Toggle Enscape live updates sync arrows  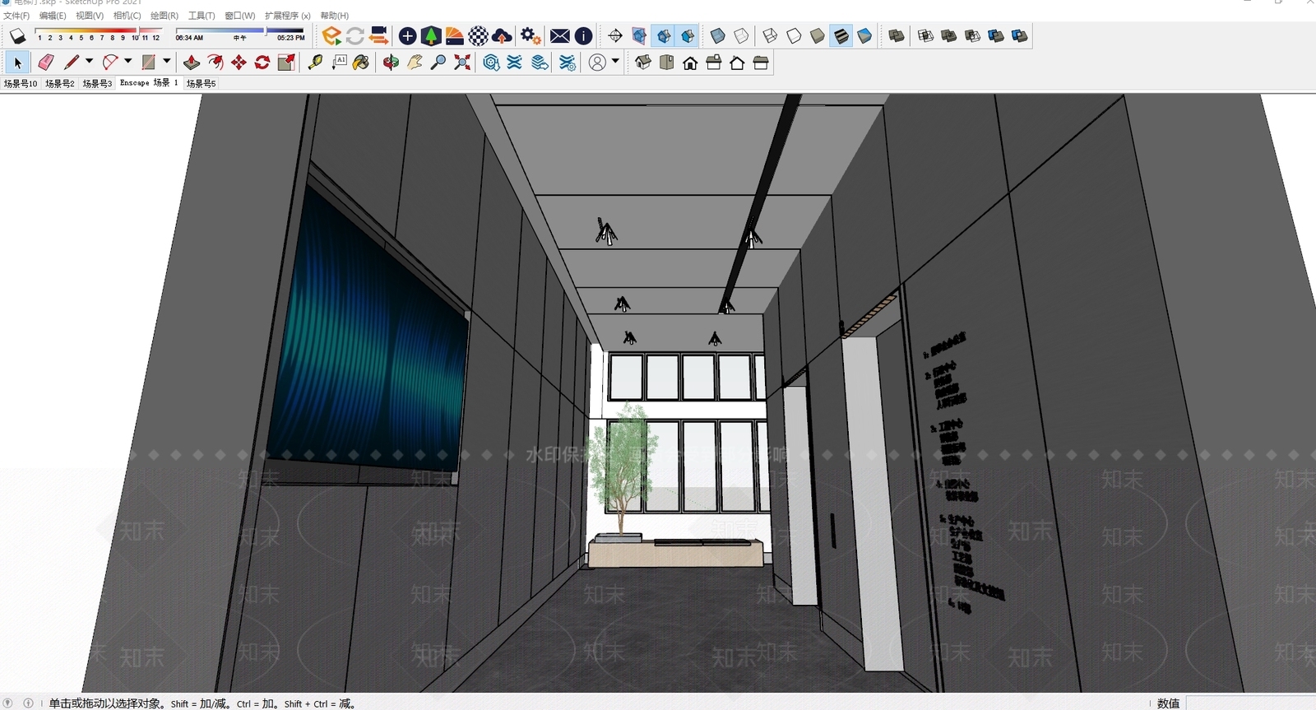[x=355, y=35]
